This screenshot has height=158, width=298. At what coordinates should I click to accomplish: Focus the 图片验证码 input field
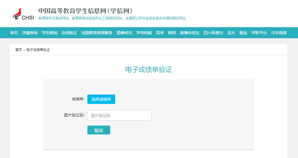(x=119, y=115)
